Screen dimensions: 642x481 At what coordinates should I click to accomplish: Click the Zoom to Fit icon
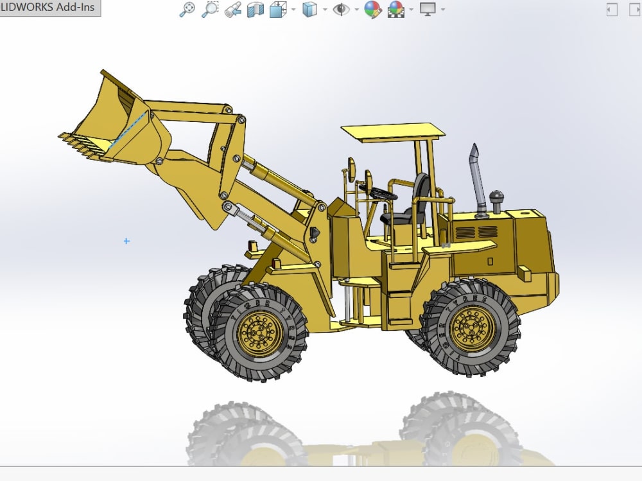(x=187, y=10)
